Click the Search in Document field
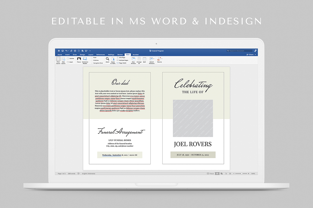This screenshot has width=313, height=208. click(240, 51)
